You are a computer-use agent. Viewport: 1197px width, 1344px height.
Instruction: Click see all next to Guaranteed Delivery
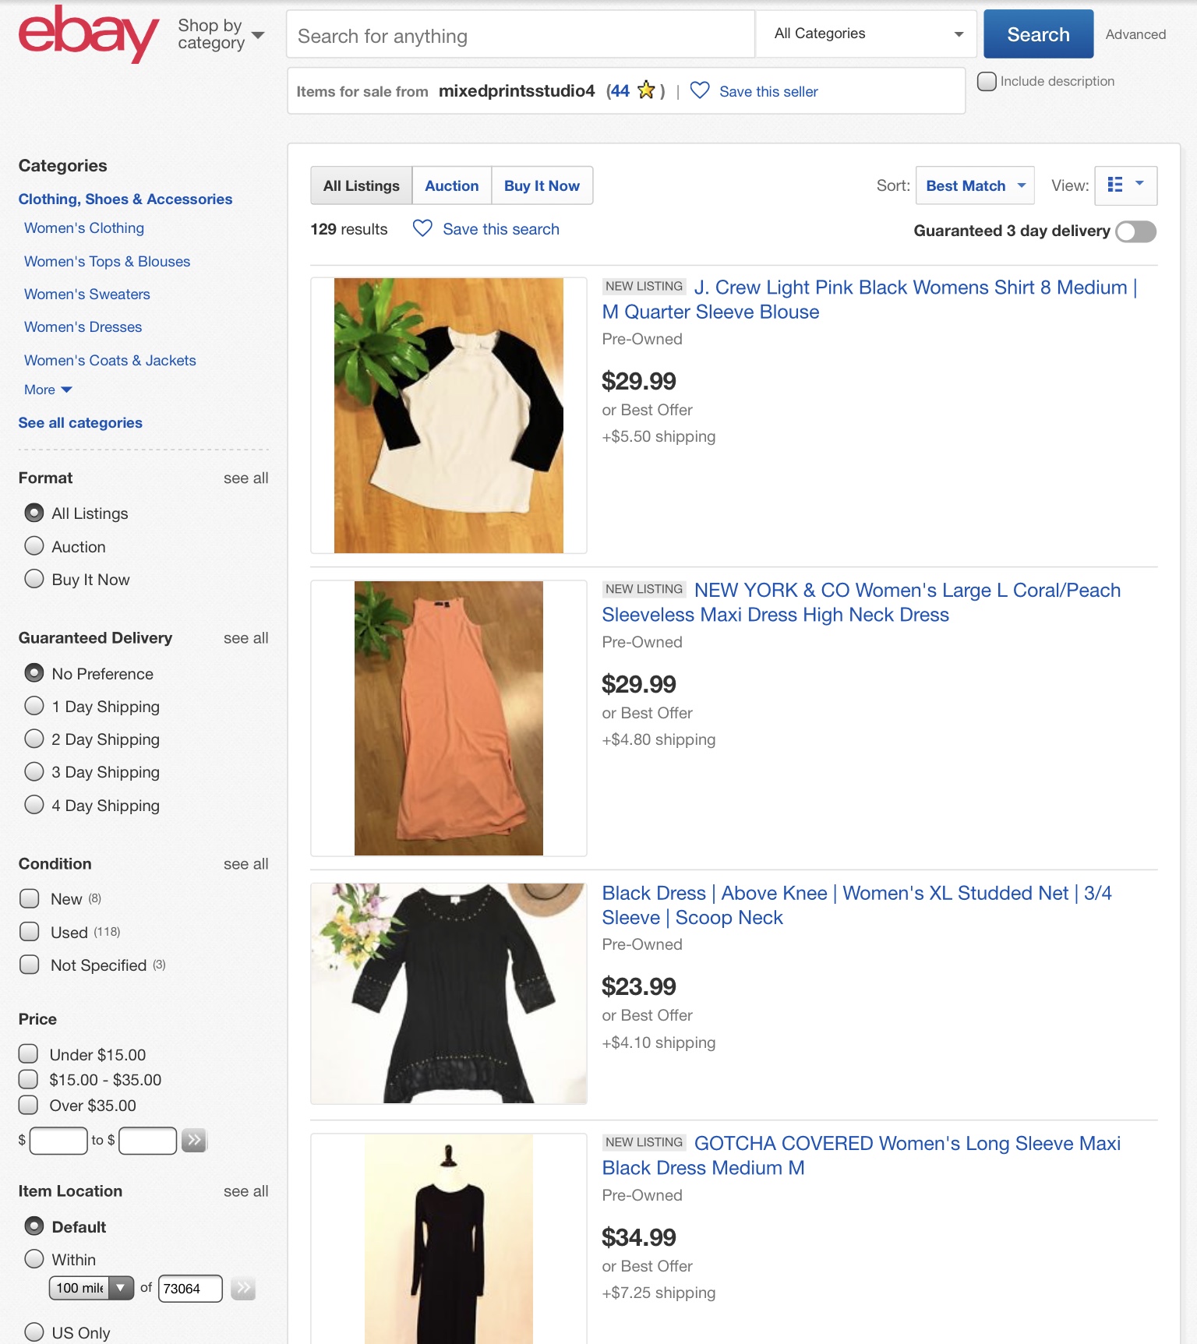coord(245,637)
